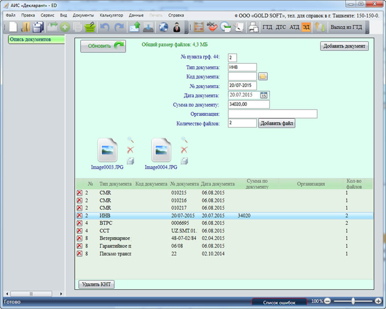Open the Сервис menu
Screen dimensions: 386x309
47,15
